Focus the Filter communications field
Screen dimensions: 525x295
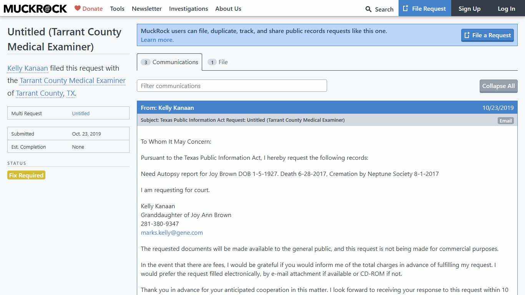coord(232,86)
